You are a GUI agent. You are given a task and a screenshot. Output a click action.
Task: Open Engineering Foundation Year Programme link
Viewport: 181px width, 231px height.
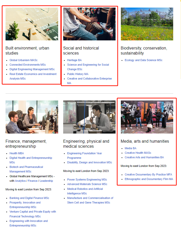(85, 156)
